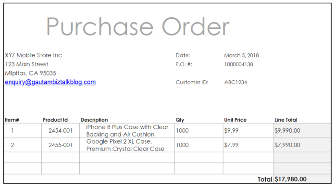Image resolution: width=335 pixels, height=186 pixels.
Task: Click the Customer ID value ABC1234
Action: coord(236,83)
